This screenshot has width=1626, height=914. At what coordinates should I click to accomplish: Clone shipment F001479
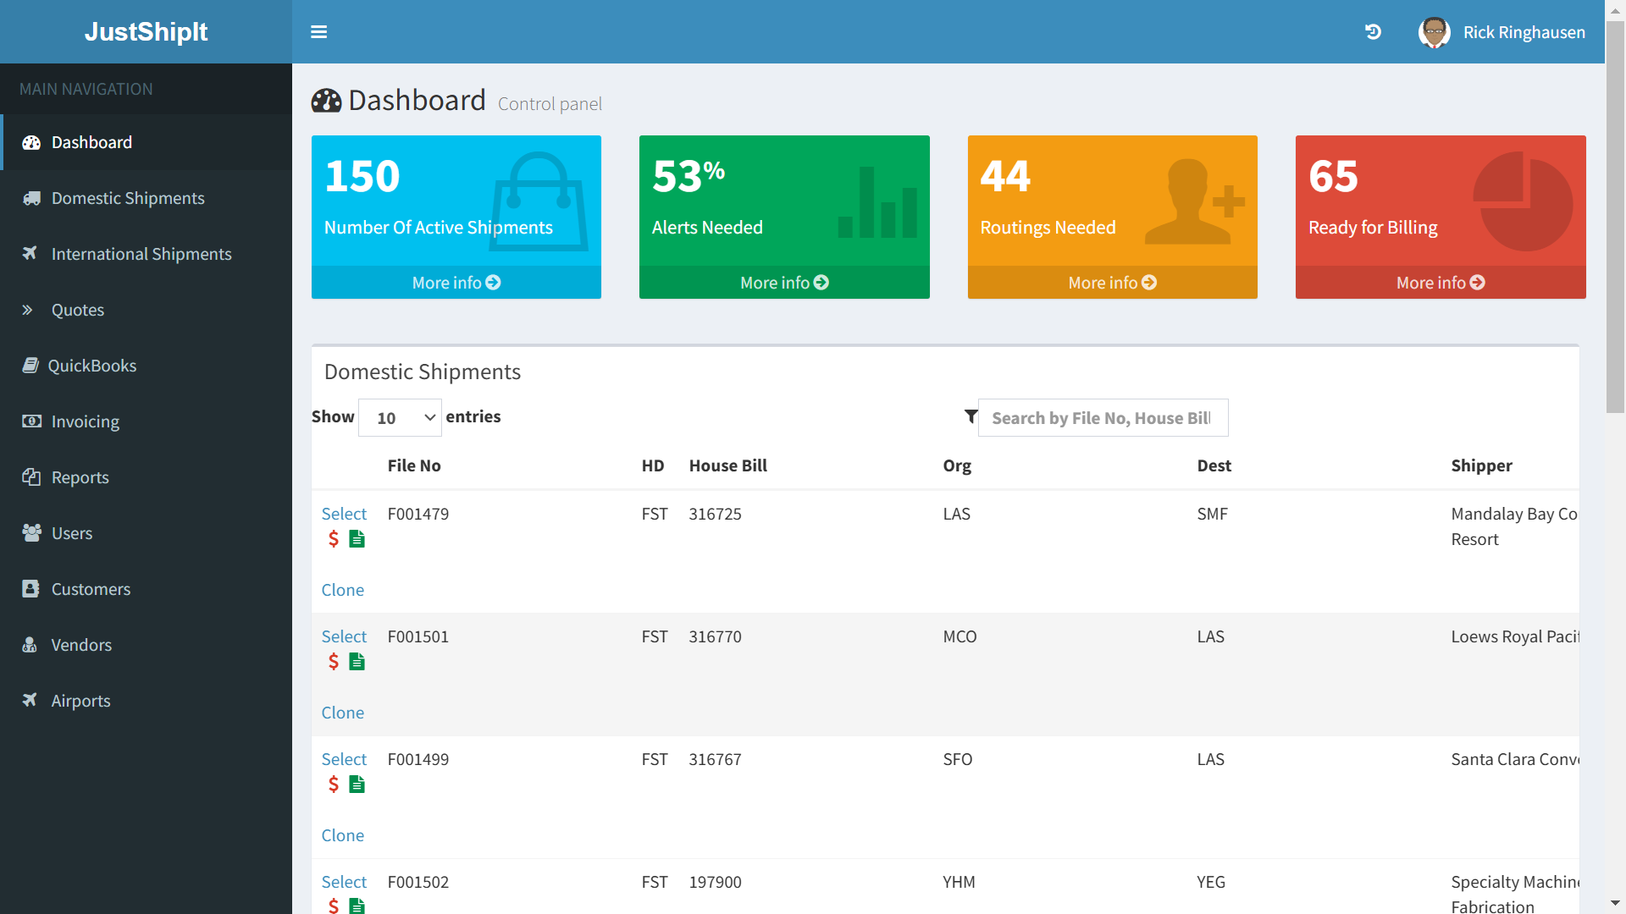[x=343, y=590]
